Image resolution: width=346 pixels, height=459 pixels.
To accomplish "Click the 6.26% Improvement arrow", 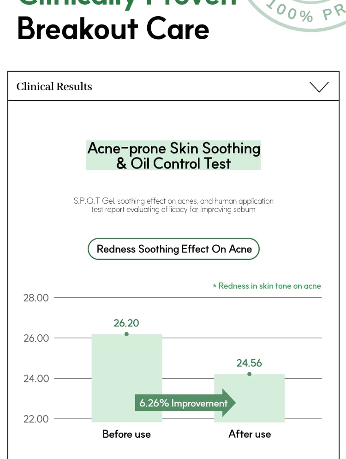I will coord(185,403).
